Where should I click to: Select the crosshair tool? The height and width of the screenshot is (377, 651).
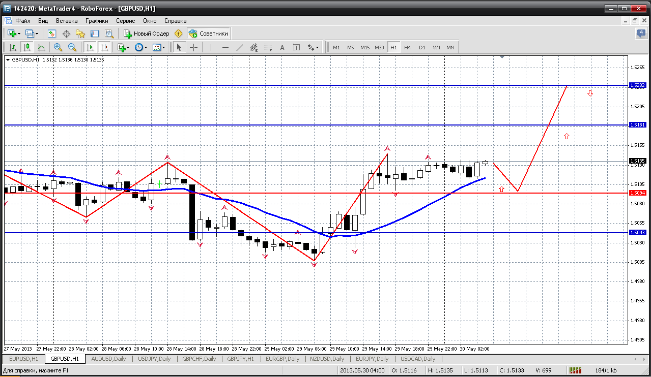[194, 47]
